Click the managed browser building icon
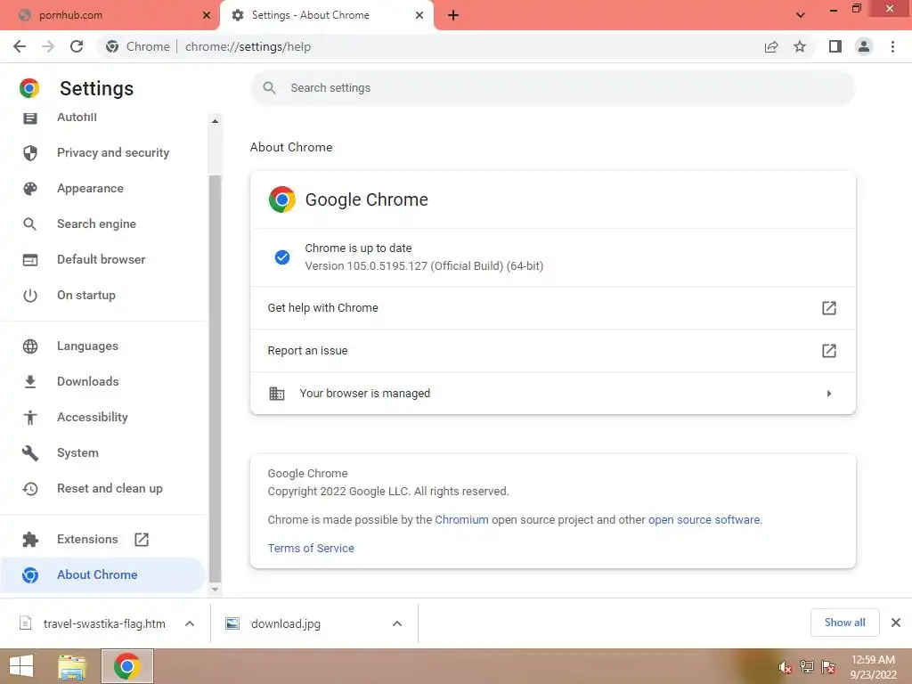 tap(277, 394)
